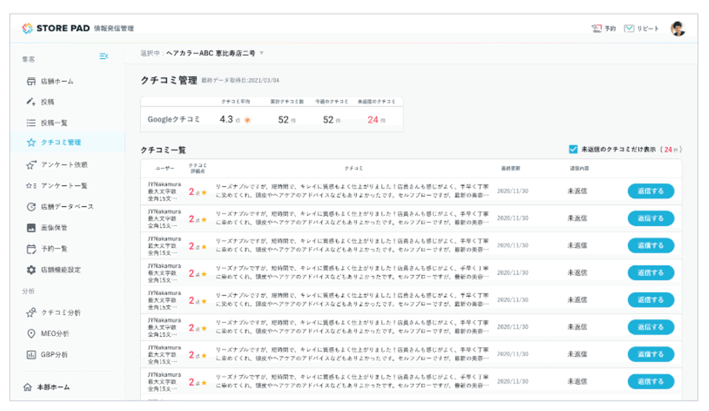Click the 未返信のクチコミ summary column label
709x411 pixels.
377,101
